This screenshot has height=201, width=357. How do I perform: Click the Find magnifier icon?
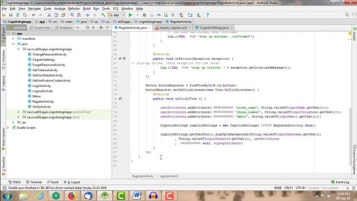[72, 15]
